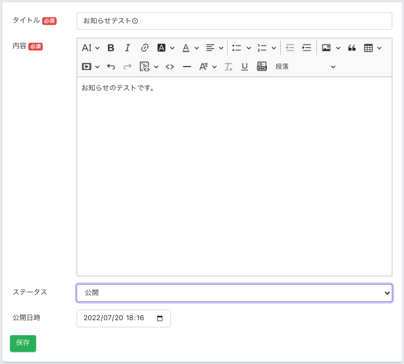Apply italic formatting
Image resolution: width=404 pixels, height=364 pixels.
click(127, 48)
